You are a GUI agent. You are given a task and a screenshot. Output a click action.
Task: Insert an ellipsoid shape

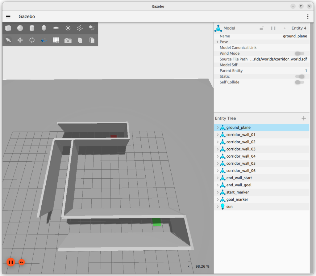(56, 28)
